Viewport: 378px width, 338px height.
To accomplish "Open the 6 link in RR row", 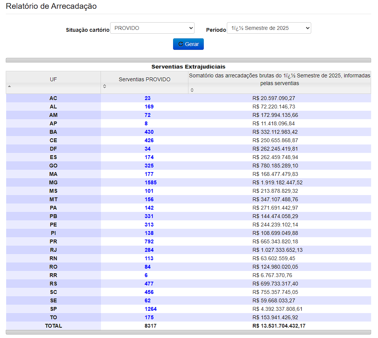I will coord(146,275).
